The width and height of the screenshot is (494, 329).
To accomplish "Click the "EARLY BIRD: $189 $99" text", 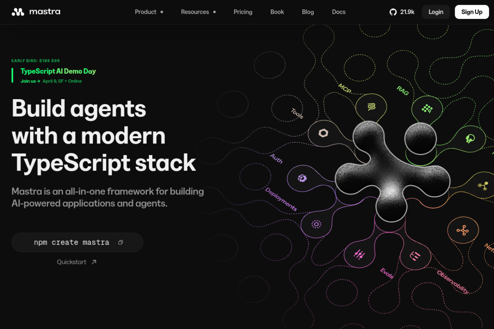I will pyautogui.click(x=36, y=61).
